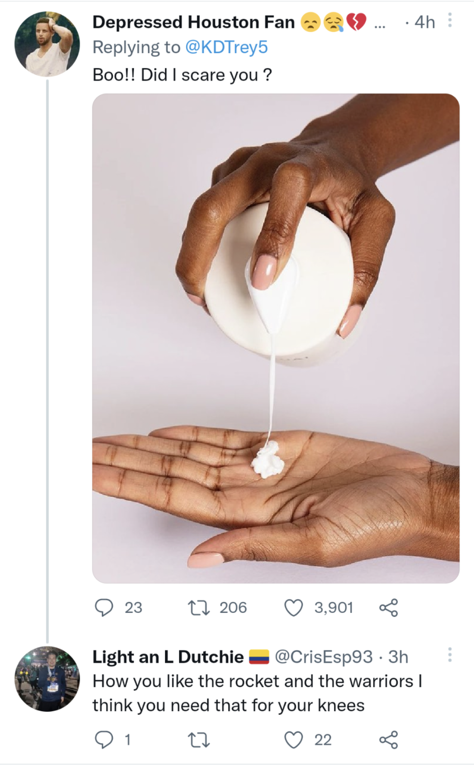The height and width of the screenshot is (765, 474).
Task: Open the 3h timestamp of the reply
Action: coord(398,657)
